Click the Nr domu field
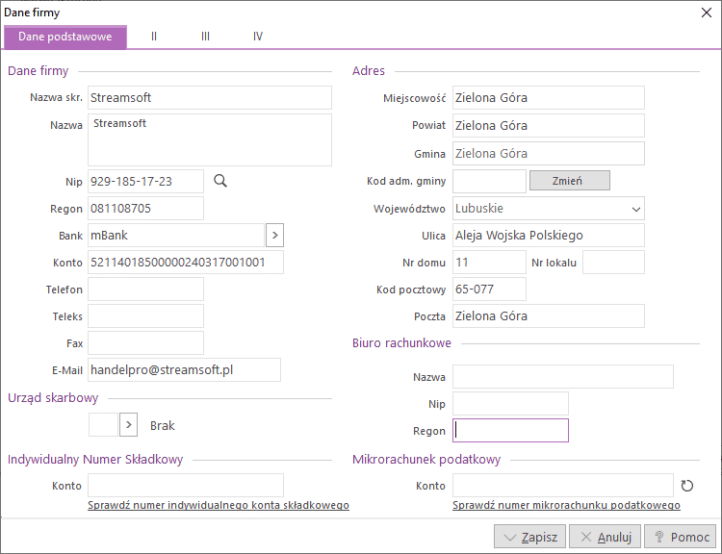 tap(489, 263)
